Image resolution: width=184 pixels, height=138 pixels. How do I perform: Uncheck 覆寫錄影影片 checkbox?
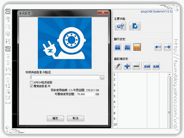tap(31, 86)
